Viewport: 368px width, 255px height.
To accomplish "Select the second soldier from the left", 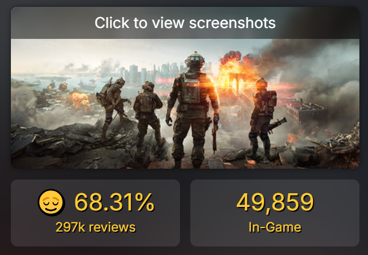I will point(148,115).
